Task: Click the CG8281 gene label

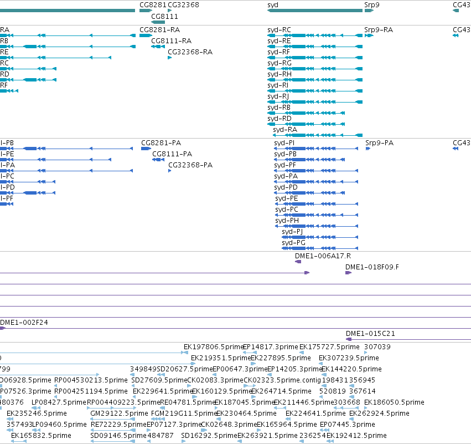Action: click(x=153, y=5)
